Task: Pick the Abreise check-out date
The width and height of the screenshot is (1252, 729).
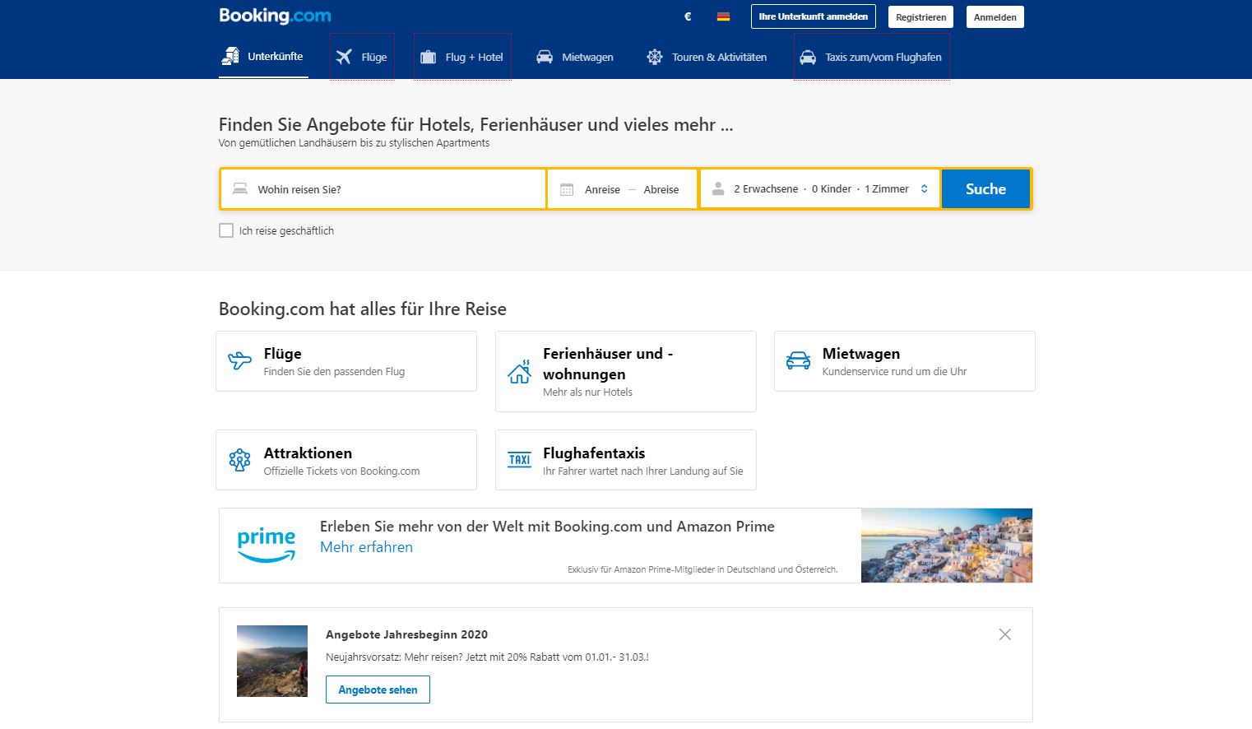Action: [x=661, y=189]
